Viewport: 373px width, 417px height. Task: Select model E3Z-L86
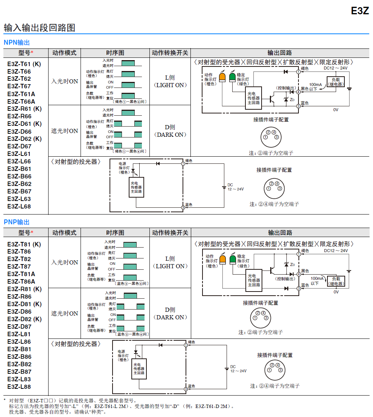click(19, 341)
